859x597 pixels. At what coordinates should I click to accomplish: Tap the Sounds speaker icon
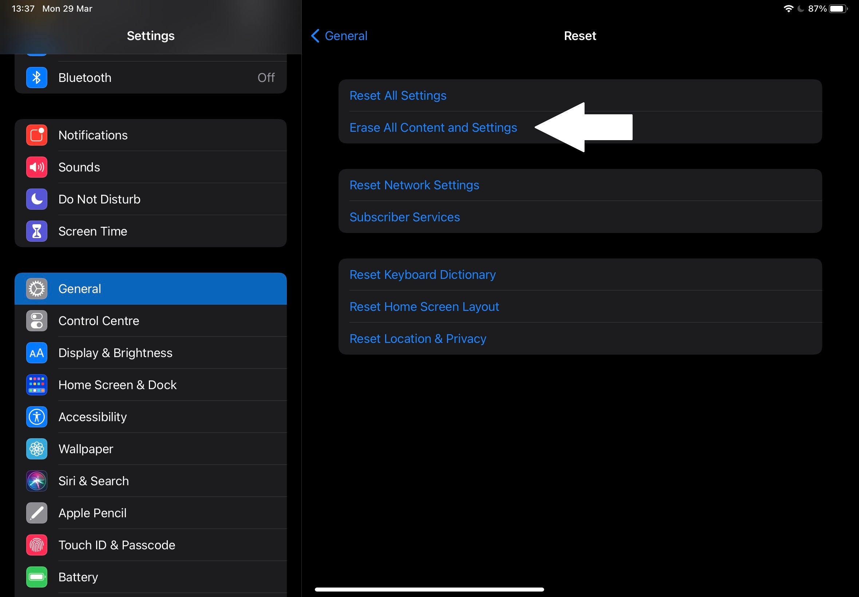click(37, 167)
